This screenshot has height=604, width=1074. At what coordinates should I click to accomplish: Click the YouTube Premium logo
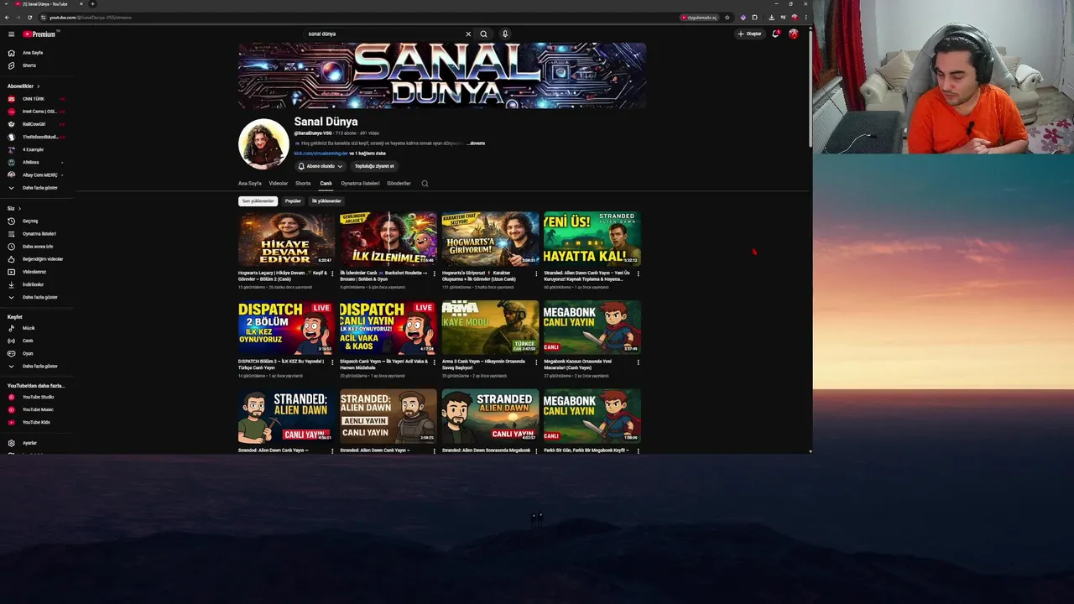[x=39, y=34]
